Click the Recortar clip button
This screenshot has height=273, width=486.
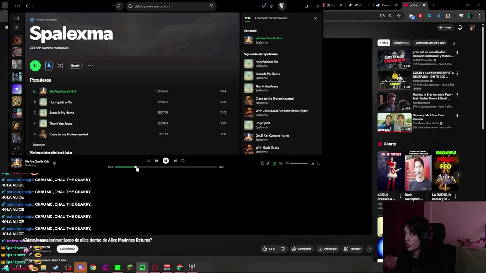(352, 249)
